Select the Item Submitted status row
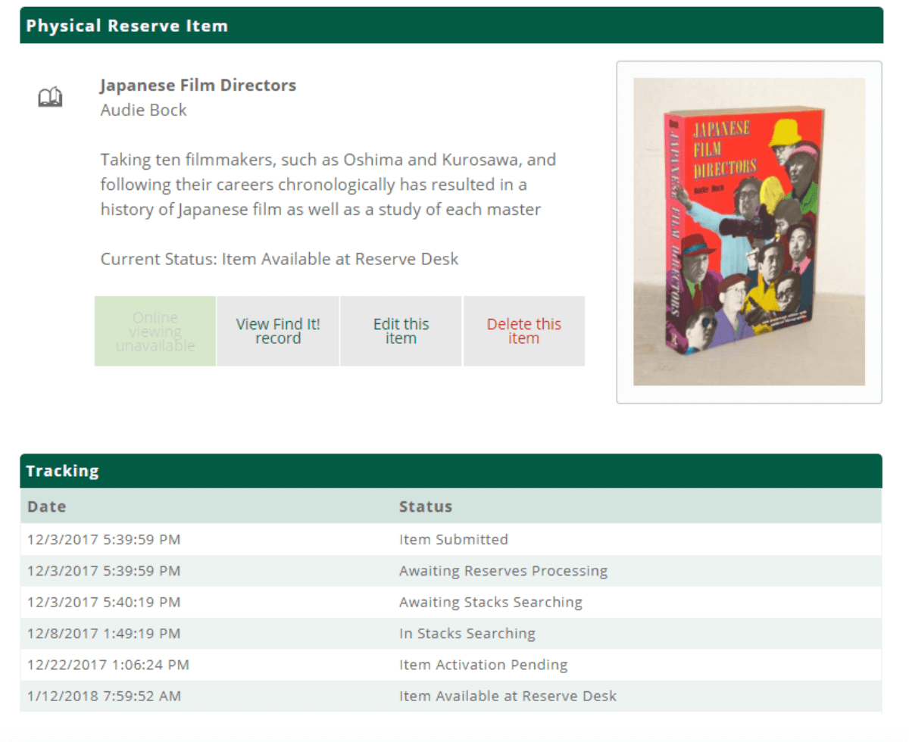Viewport: 909px width, 742px height. 453,540
